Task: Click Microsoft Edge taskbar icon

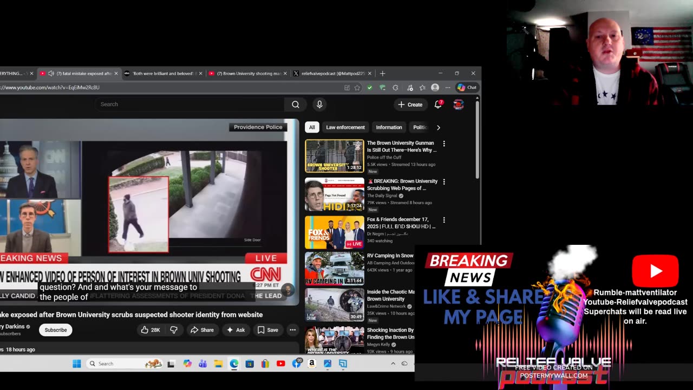Action: point(234,363)
